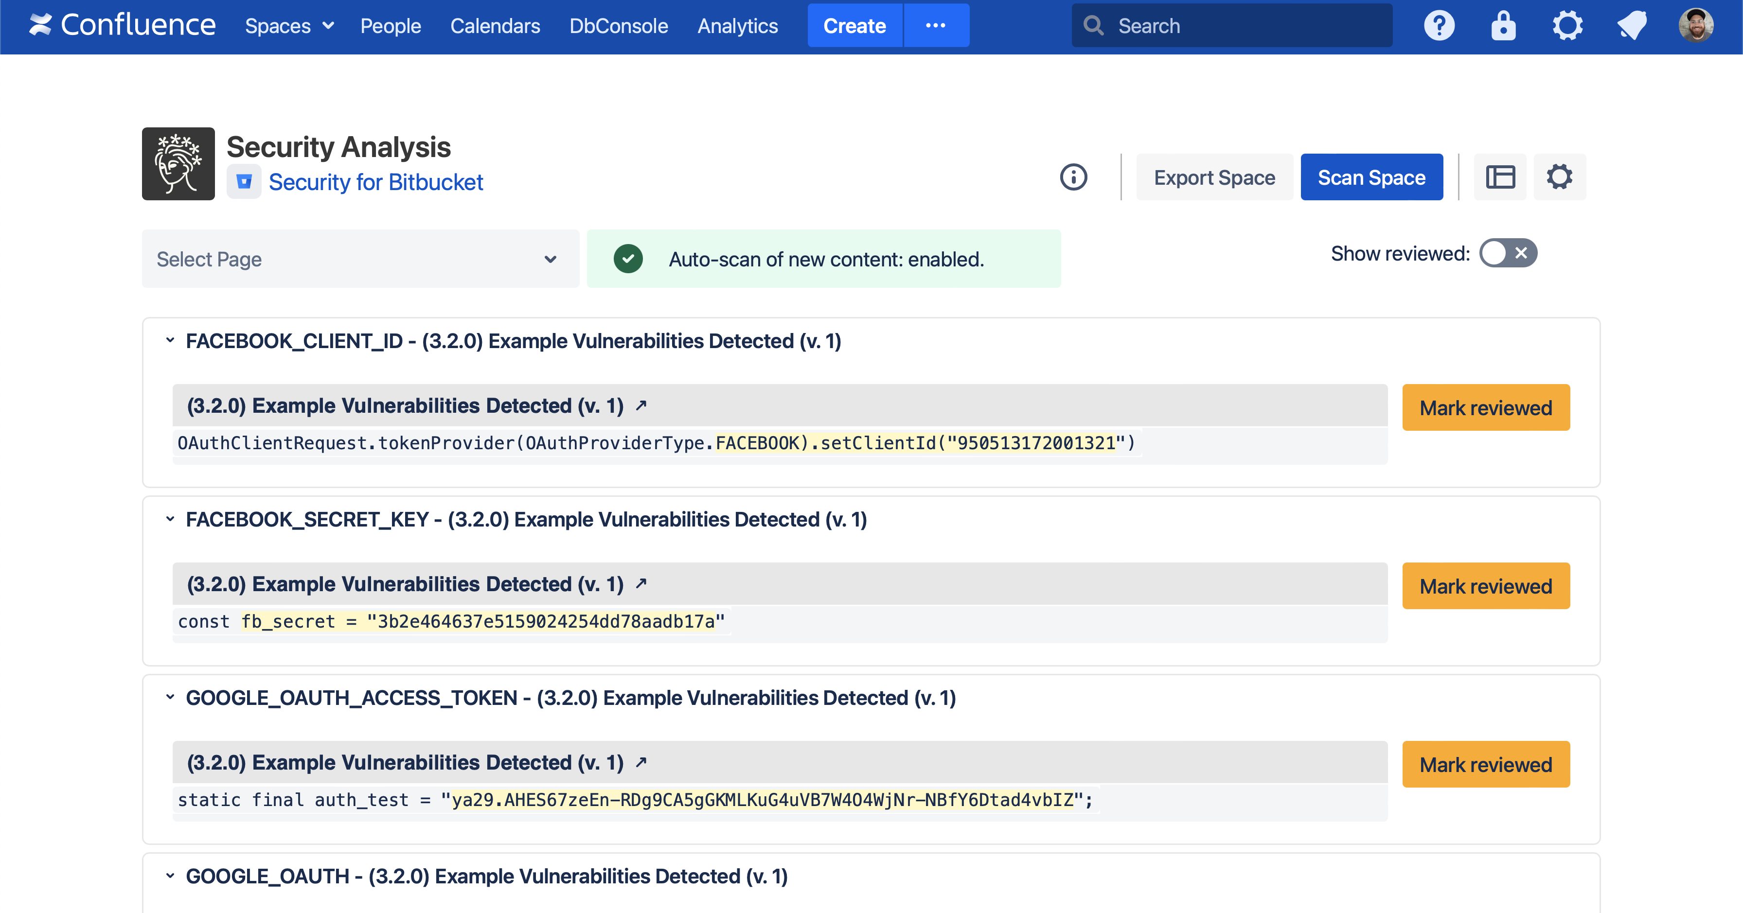Click the Confluence logo
The image size is (1743, 913).
(x=122, y=26)
